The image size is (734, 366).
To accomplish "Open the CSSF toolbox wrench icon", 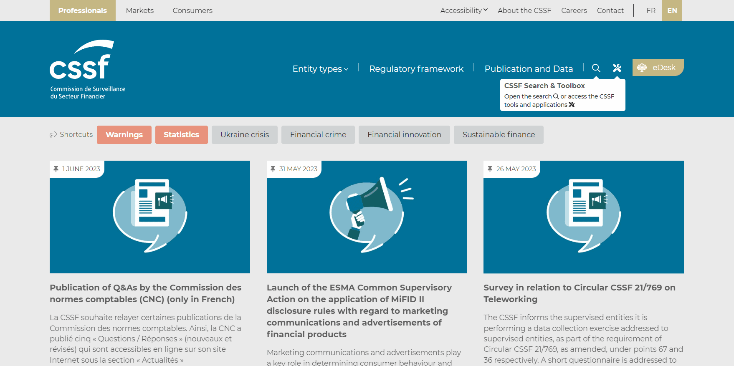I will click(617, 68).
